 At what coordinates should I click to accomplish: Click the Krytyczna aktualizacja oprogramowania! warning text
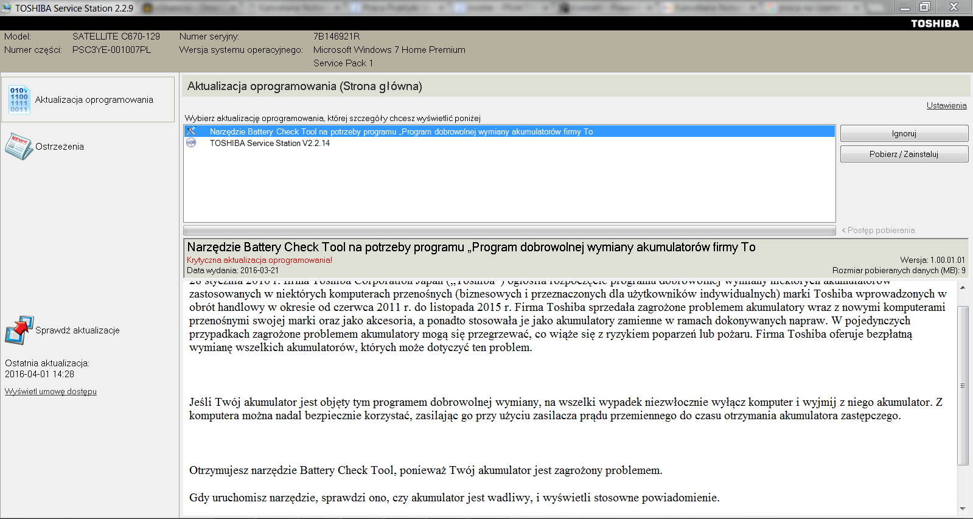point(259,260)
